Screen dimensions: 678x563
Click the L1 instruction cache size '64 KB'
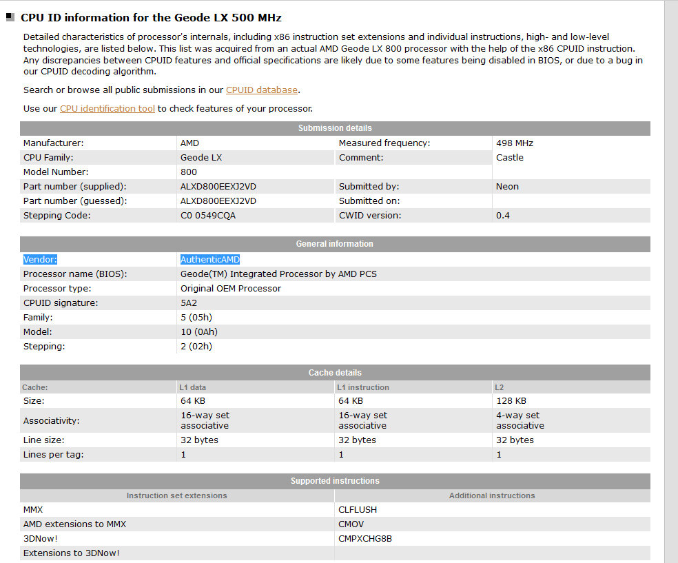(x=351, y=401)
